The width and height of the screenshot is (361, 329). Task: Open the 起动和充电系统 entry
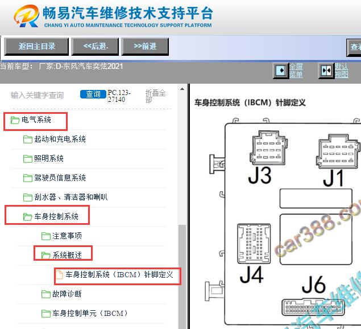point(60,139)
